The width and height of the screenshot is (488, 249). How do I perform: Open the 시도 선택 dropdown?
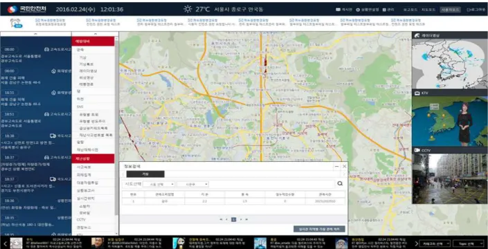coord(159,184)
